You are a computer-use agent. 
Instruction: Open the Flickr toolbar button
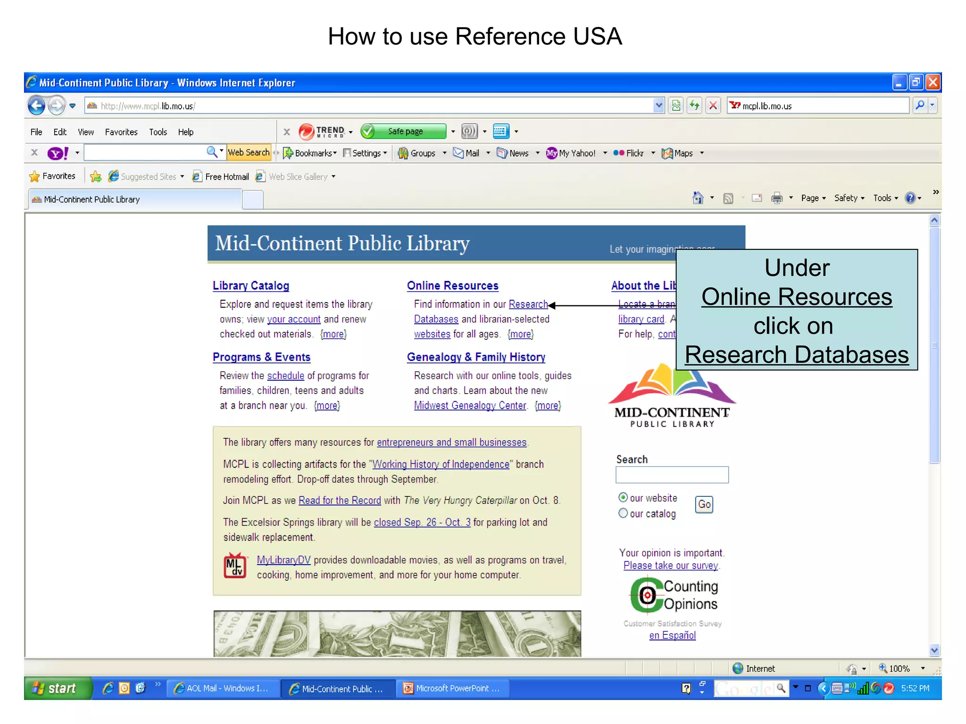pos(629,153)
